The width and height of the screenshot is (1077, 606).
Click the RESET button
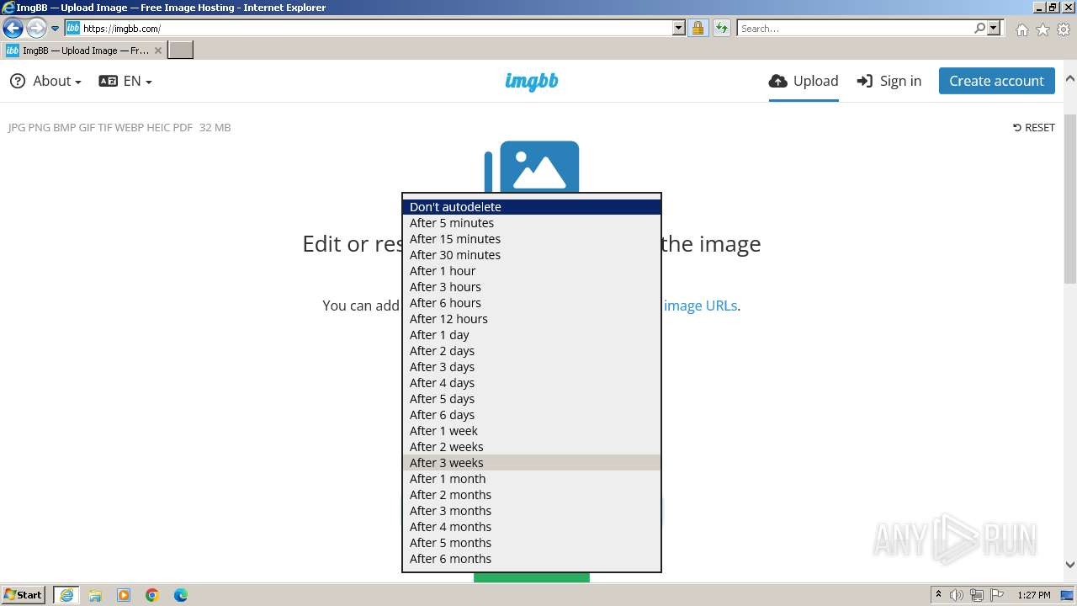[x=1034, y=127]
